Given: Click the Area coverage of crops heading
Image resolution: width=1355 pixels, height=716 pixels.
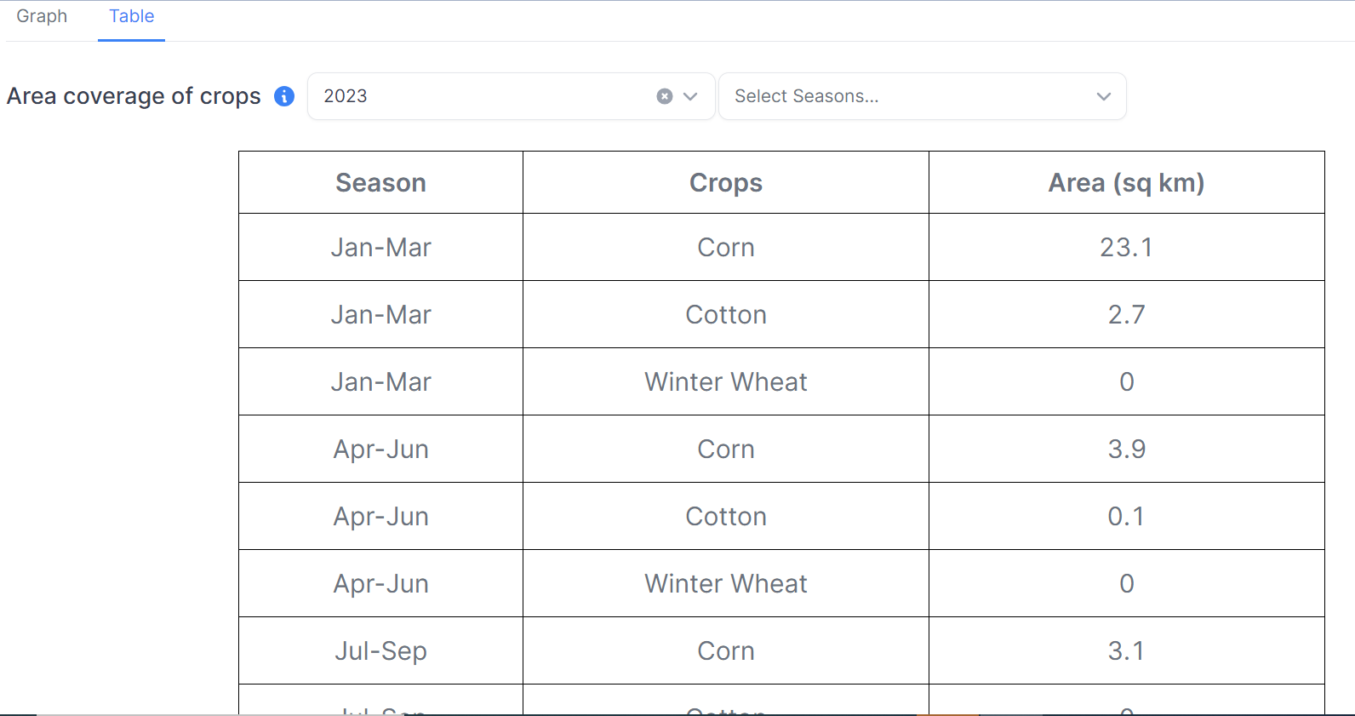Looking at the screenshot, I should [134, 96].
